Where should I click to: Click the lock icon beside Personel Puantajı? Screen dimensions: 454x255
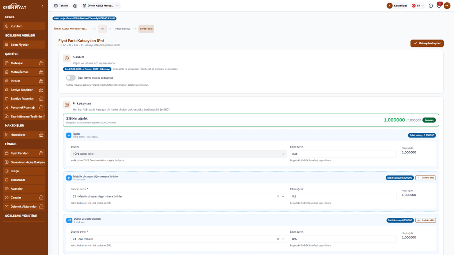[41, 108]
